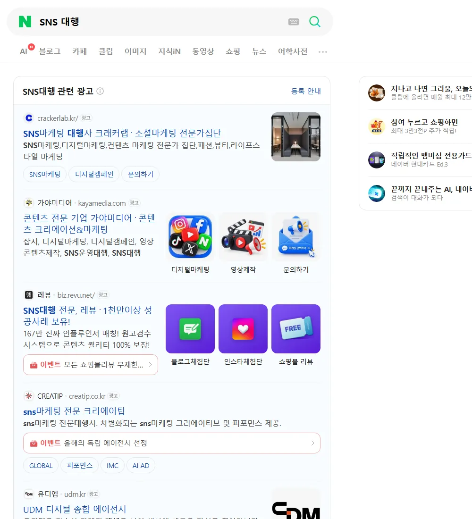The image size is (472, 519).
Task: Click the 문의하기 pill under crackerlab
Action: pyautogui.click(x=141, y=174)
